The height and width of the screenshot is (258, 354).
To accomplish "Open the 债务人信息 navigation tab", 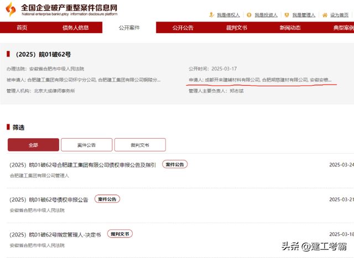I will pos(76,28).
